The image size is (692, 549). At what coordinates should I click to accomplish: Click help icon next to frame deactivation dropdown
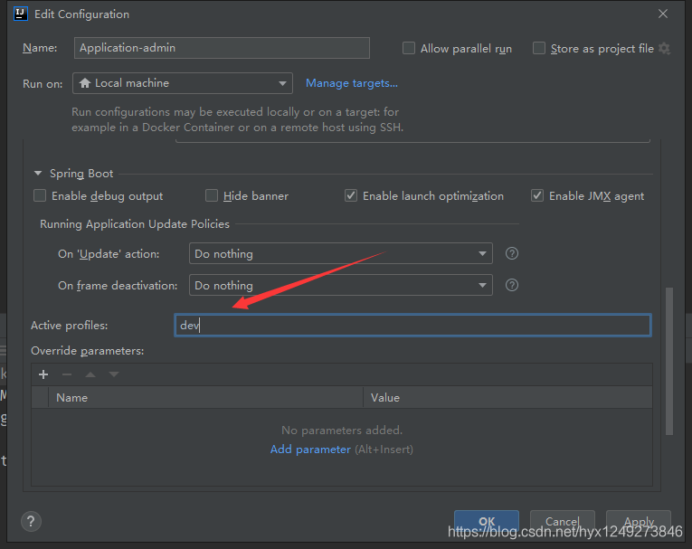(x=511, y=285)
